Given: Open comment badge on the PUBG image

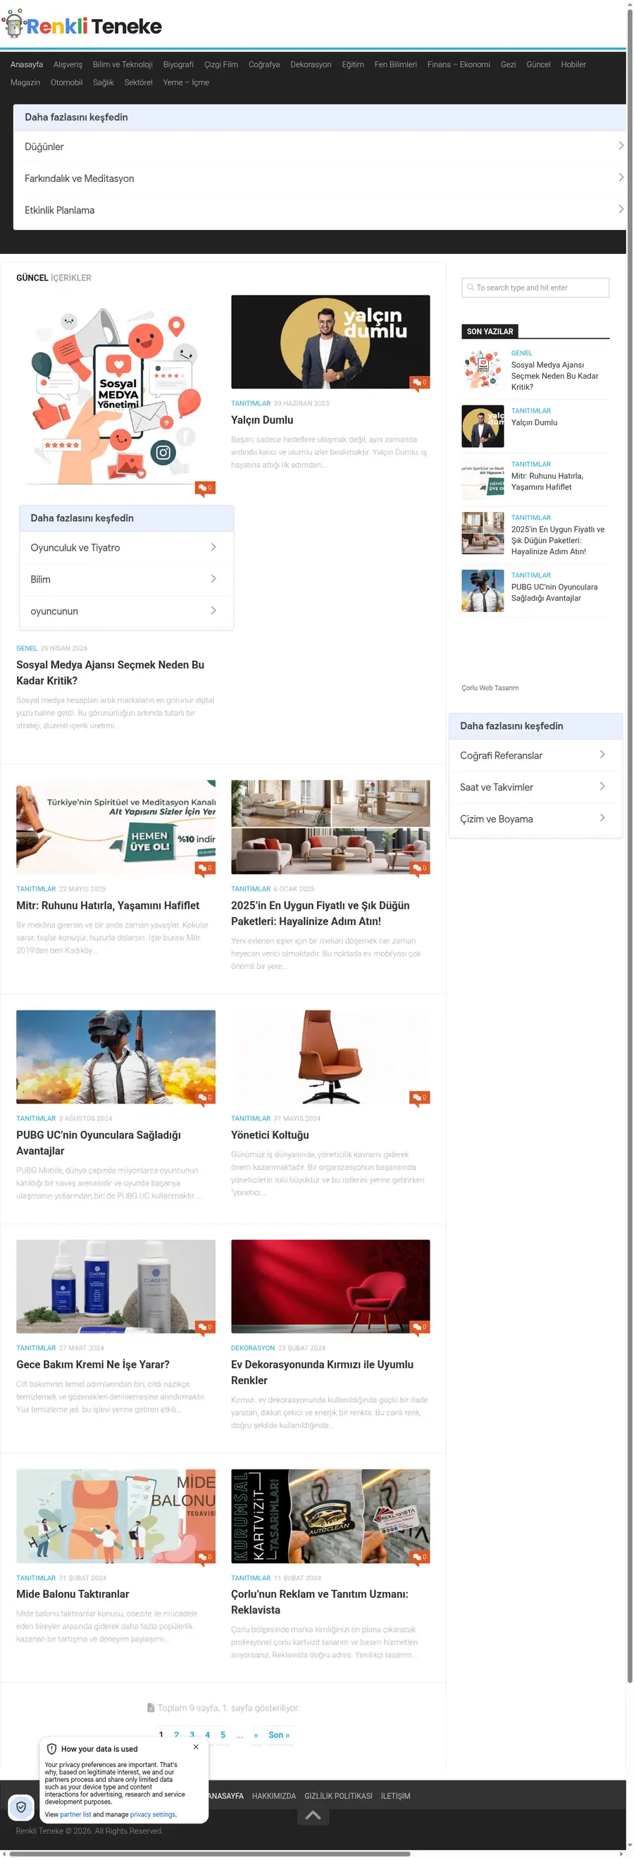Looking at the screenshot, I should pyautogui.click(x=204, y=1097).
